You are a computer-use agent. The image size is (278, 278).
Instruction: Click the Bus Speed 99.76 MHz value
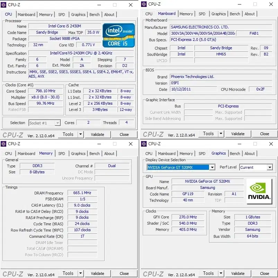click(45, 103)
